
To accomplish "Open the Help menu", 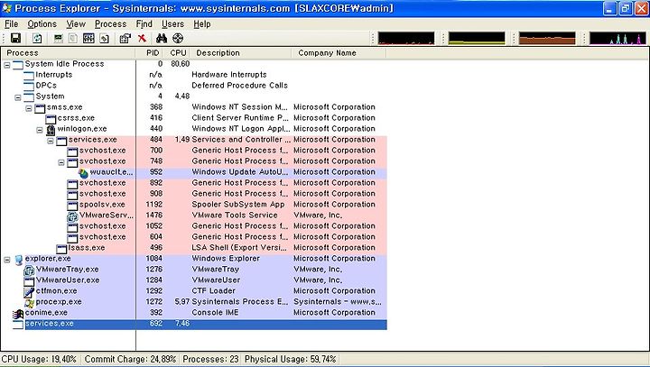I will coord(202,24).
